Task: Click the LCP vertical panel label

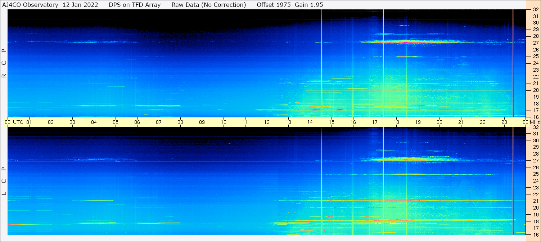Action: point(4,181)
